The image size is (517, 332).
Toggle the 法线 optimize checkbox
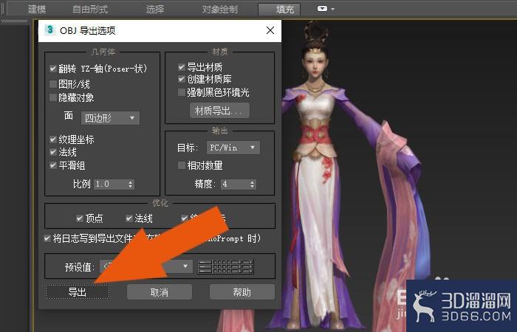[129, 218]
